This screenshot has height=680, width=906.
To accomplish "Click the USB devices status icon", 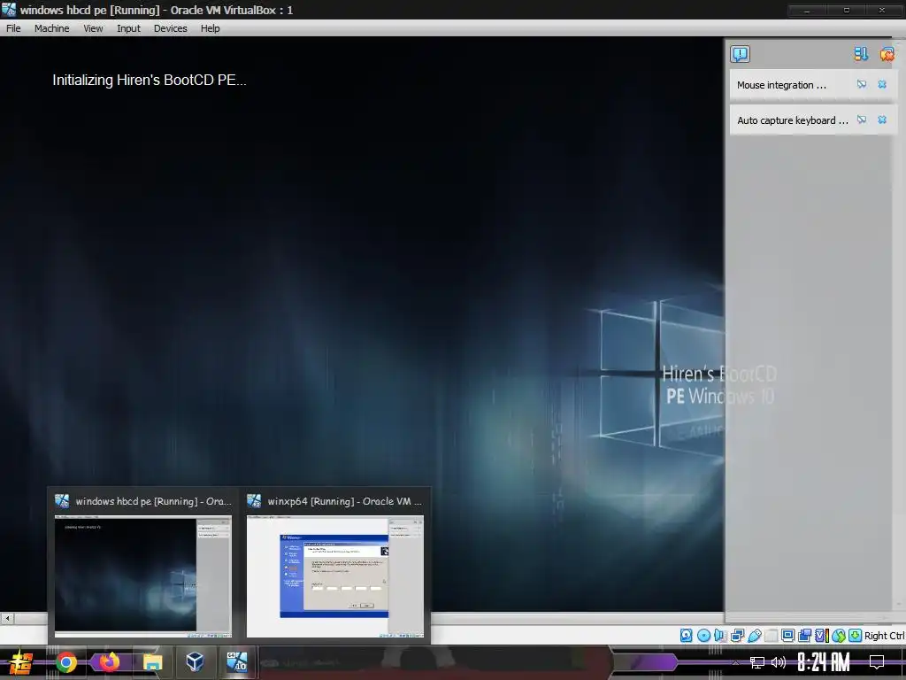I will coord(755,636).
